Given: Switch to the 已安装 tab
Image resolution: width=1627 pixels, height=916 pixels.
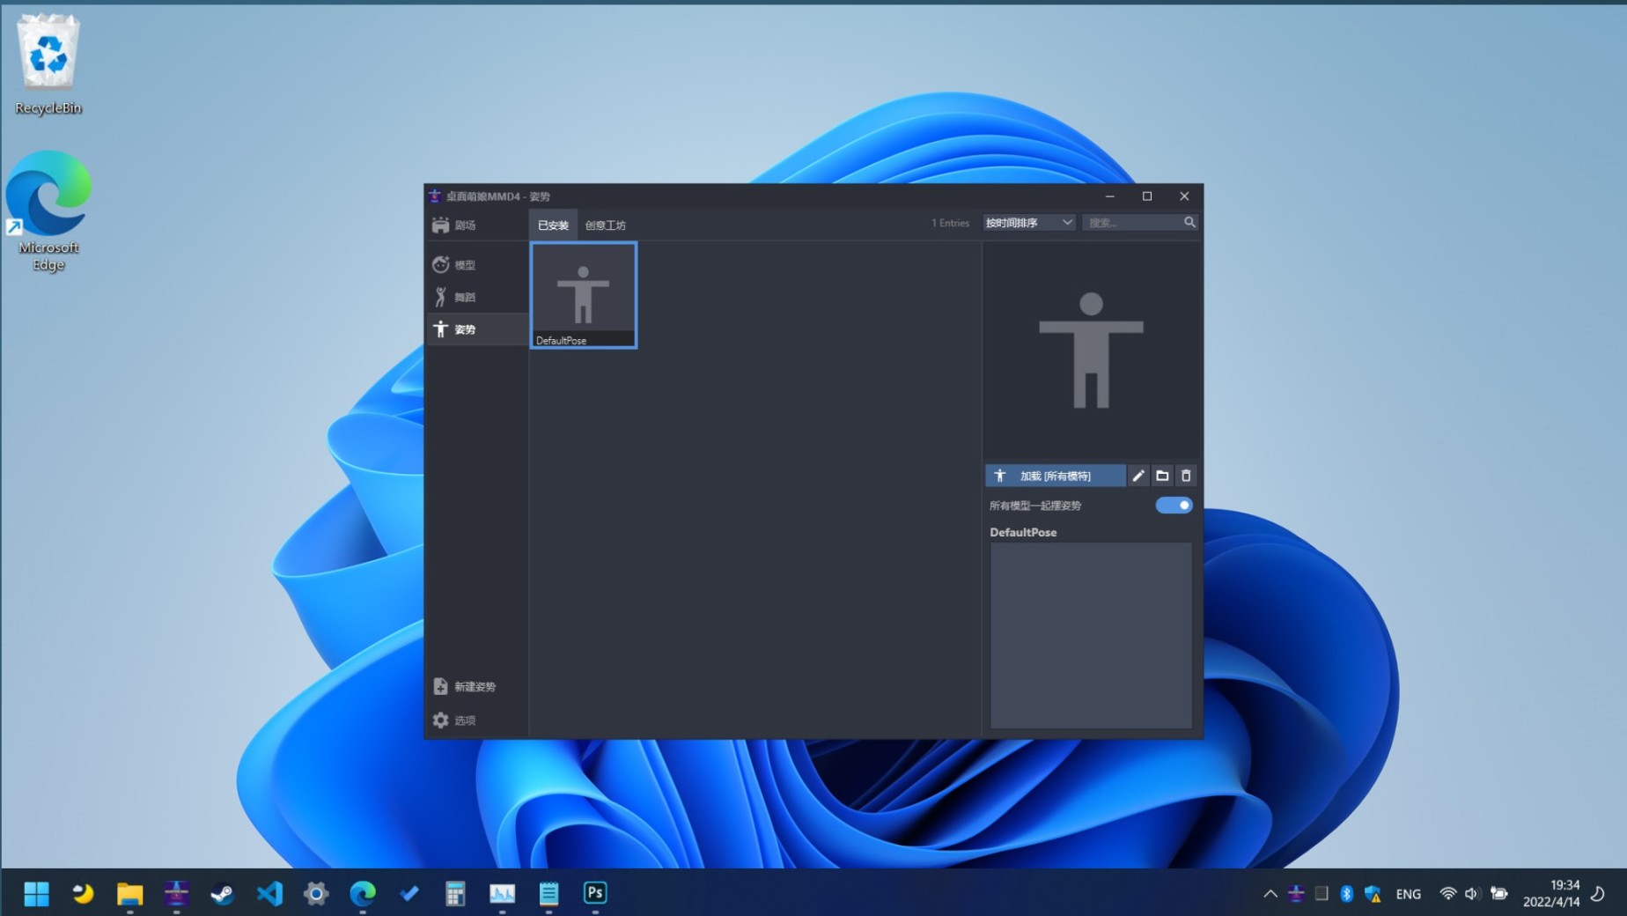Looking at the screenshot, I should click(x=553, y=225).
